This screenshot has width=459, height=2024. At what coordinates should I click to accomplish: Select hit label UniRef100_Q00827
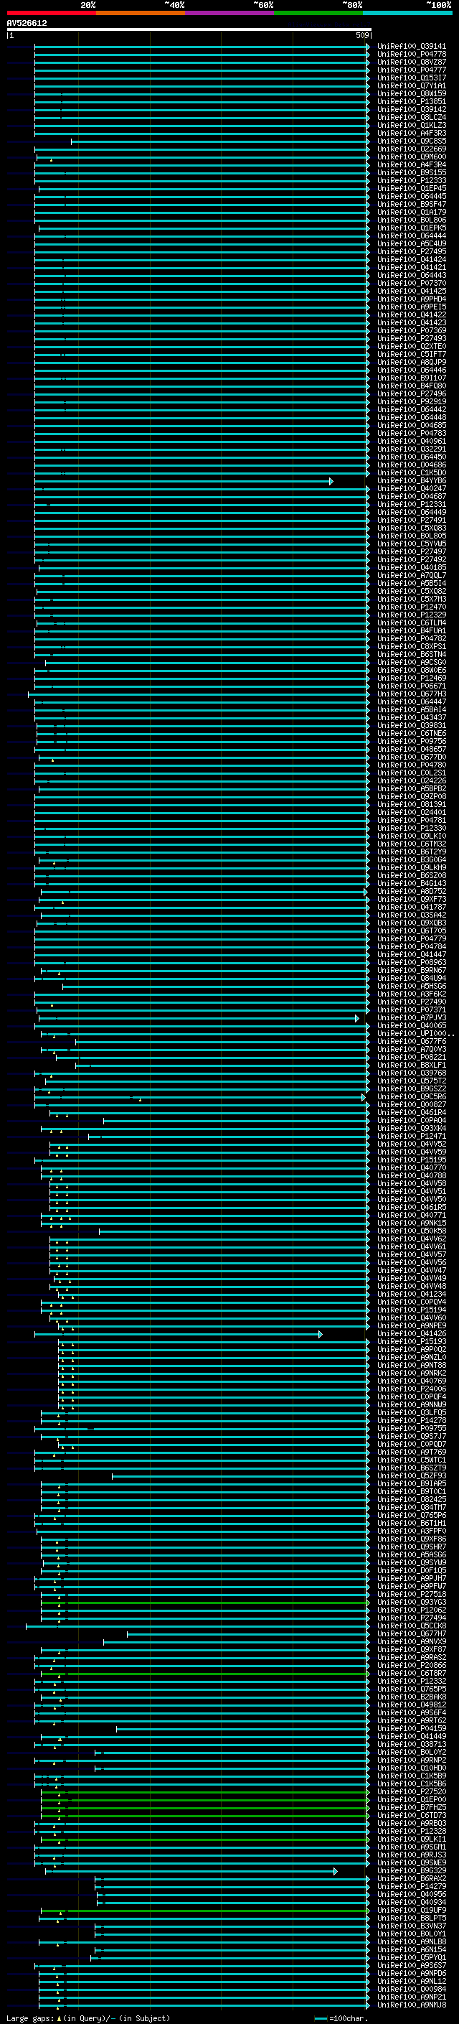(411, 1105)
